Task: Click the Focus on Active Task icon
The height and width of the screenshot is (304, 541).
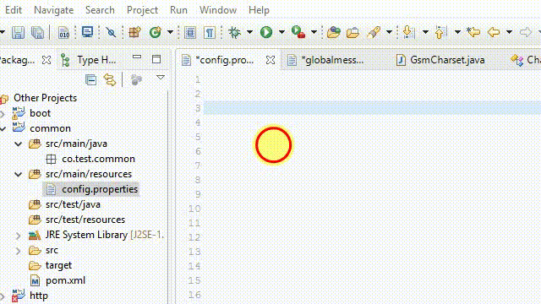Action: (x=136, y=80)
